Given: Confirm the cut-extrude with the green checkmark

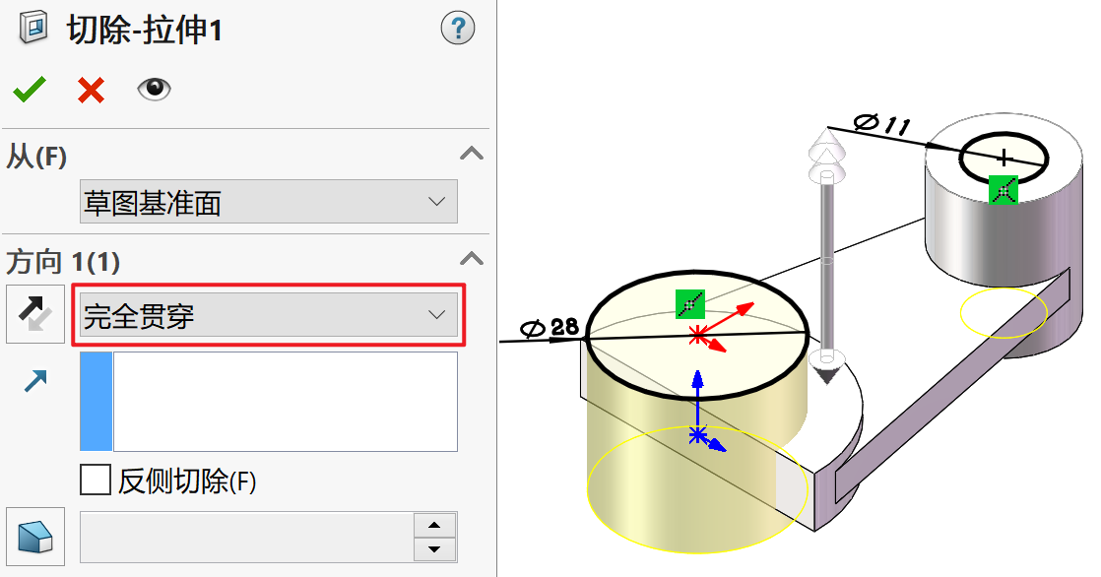Looking at the screenshot, I should [x=30, y=90].
